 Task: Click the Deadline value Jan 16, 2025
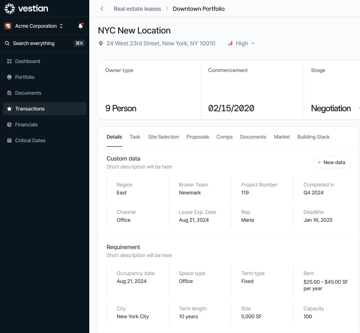[318, 220]
